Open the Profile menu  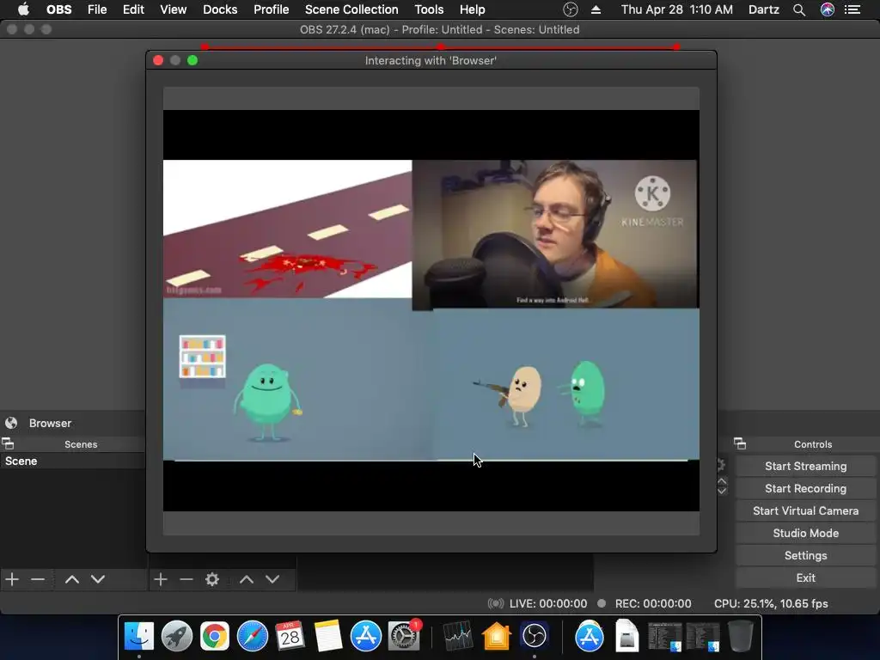coord(271,9)
